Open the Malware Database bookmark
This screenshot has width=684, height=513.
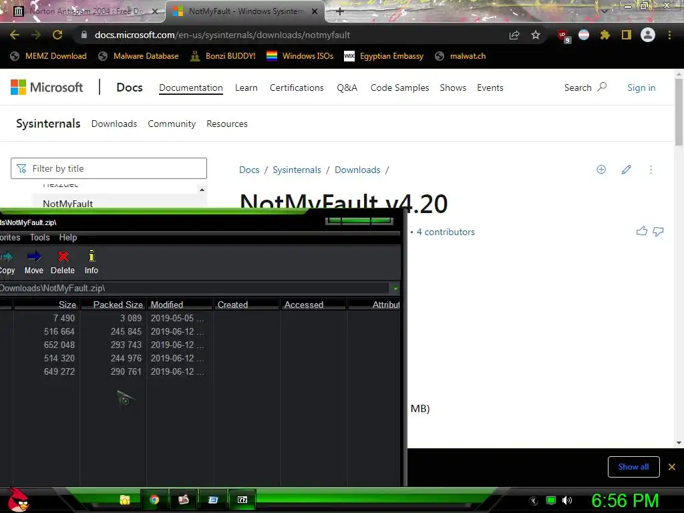(138, 56)
